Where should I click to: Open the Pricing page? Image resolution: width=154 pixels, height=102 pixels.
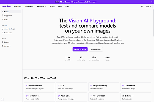(52, 7)
